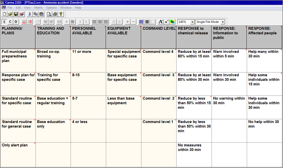Toggle the D mode button
Viewport: 283px width, 168px height.
(16, 22)
